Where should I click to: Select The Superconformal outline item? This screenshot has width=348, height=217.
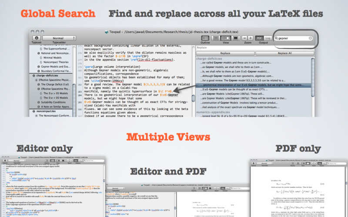tap(57, 49)
